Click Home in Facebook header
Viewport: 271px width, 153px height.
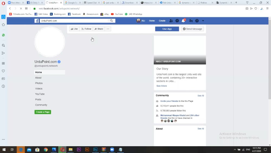point(152,21)
